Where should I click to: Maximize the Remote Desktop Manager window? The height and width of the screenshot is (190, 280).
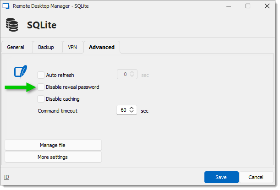(248, 6)
